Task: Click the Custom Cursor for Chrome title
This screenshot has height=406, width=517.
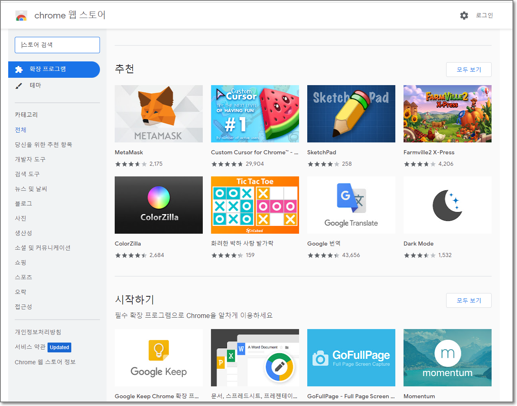Action: pyautogui.click(x=254, y=152)
